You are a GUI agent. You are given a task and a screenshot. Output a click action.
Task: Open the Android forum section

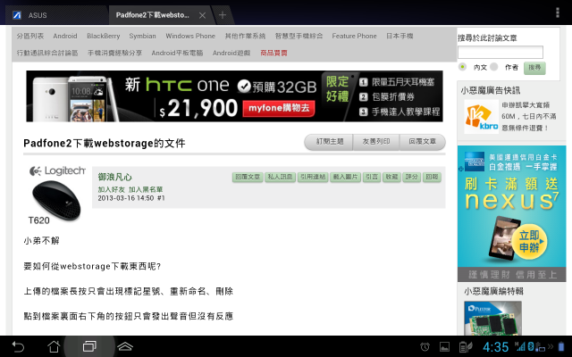click(x=65, y=36)
